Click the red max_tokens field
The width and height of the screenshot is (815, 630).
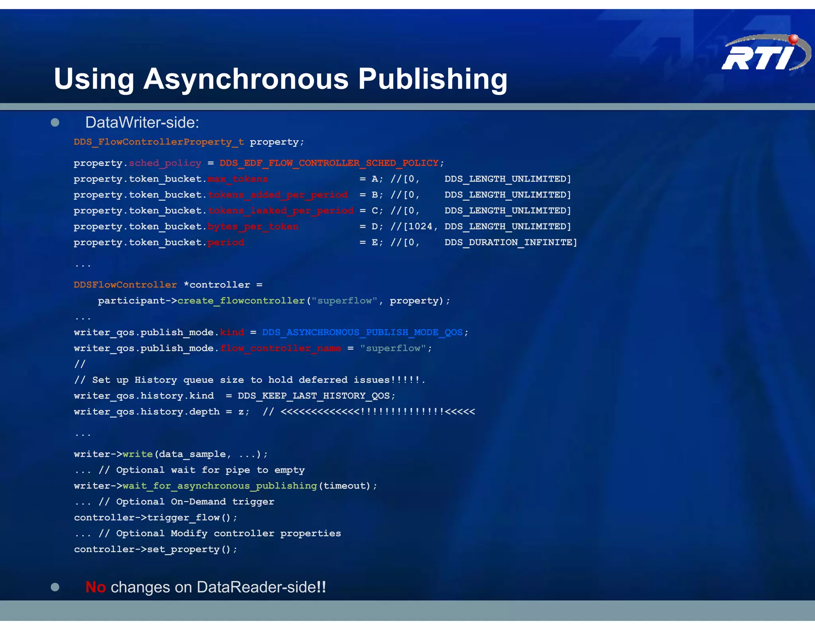(x=238, y=179)
